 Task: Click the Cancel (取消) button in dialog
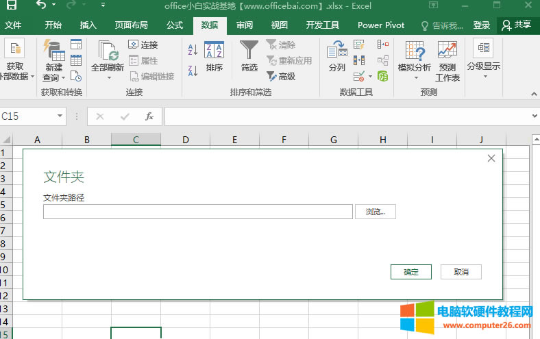point(461,272)
